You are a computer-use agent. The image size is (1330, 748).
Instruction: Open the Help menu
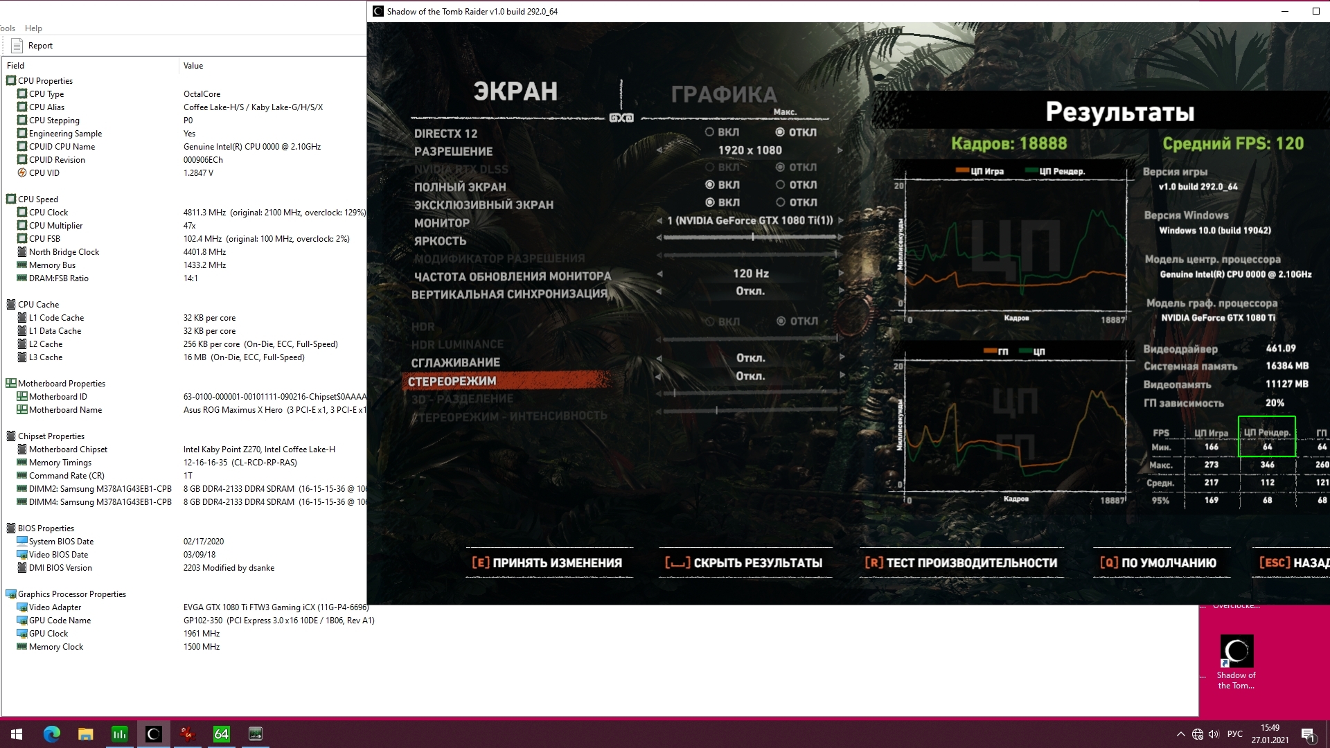point(33,28)
